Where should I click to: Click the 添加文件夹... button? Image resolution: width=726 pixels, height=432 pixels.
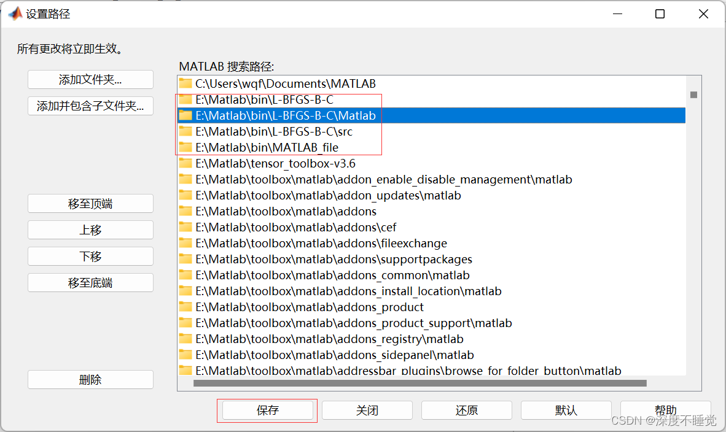click(x=90, y=80)
